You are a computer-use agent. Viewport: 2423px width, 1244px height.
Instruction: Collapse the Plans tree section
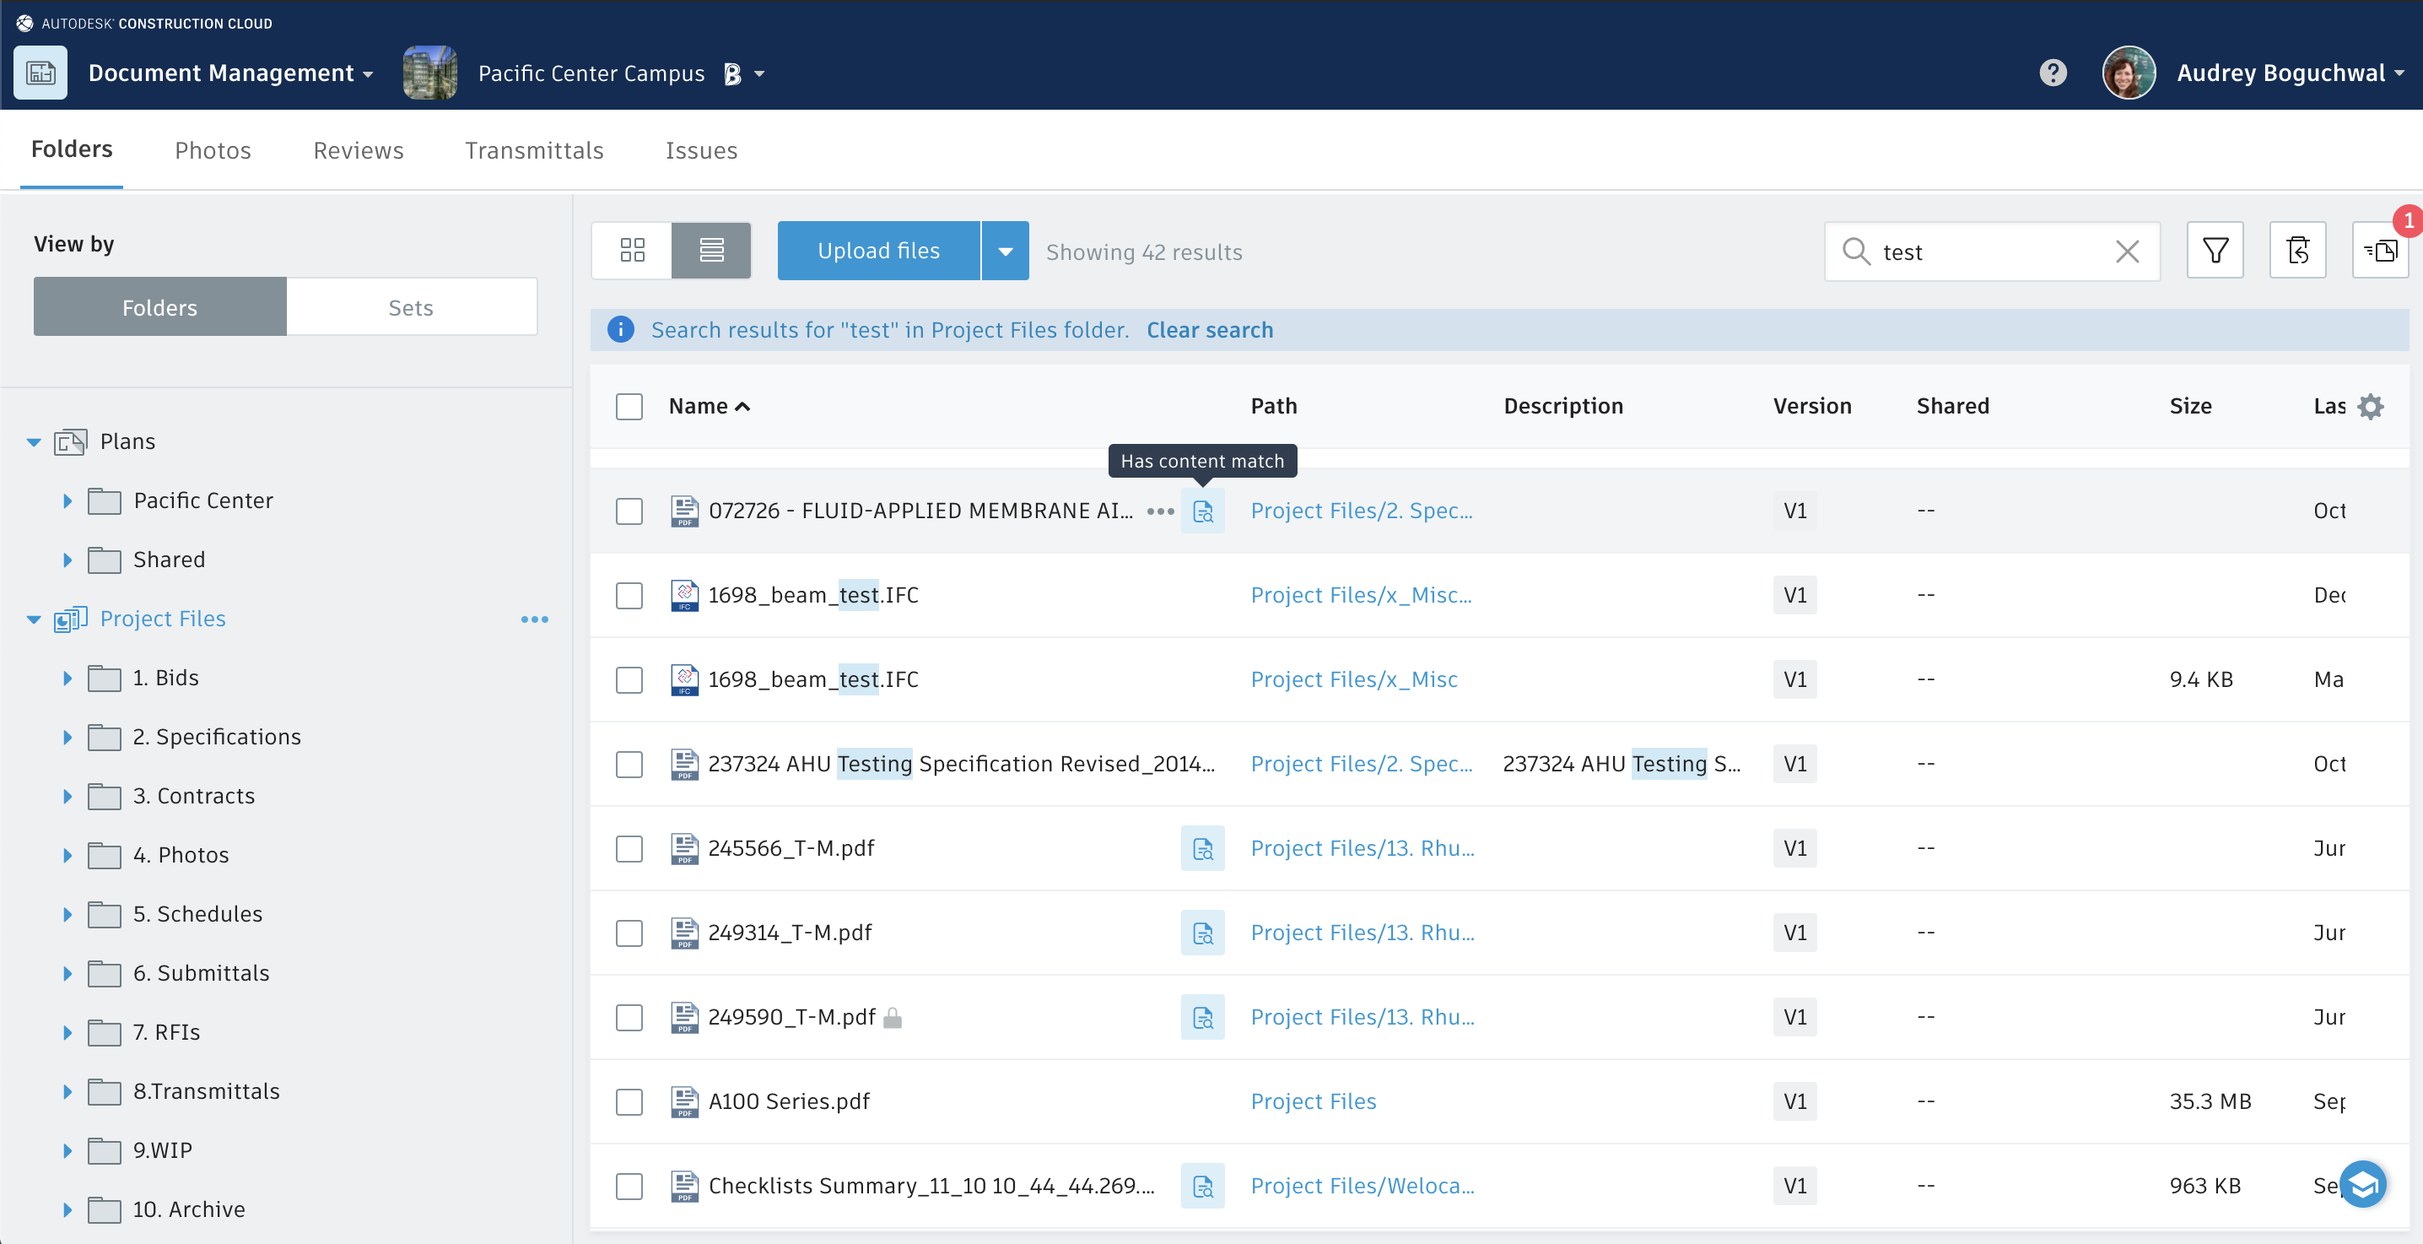click(33, 441)
